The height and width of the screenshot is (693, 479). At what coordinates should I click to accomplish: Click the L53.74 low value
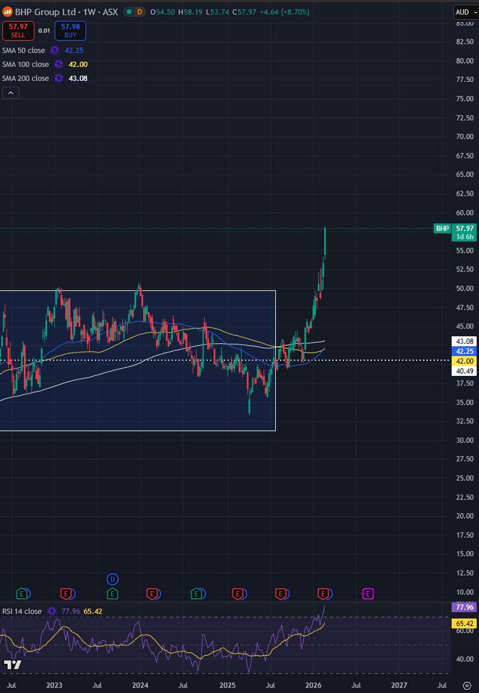click(218, 12)
